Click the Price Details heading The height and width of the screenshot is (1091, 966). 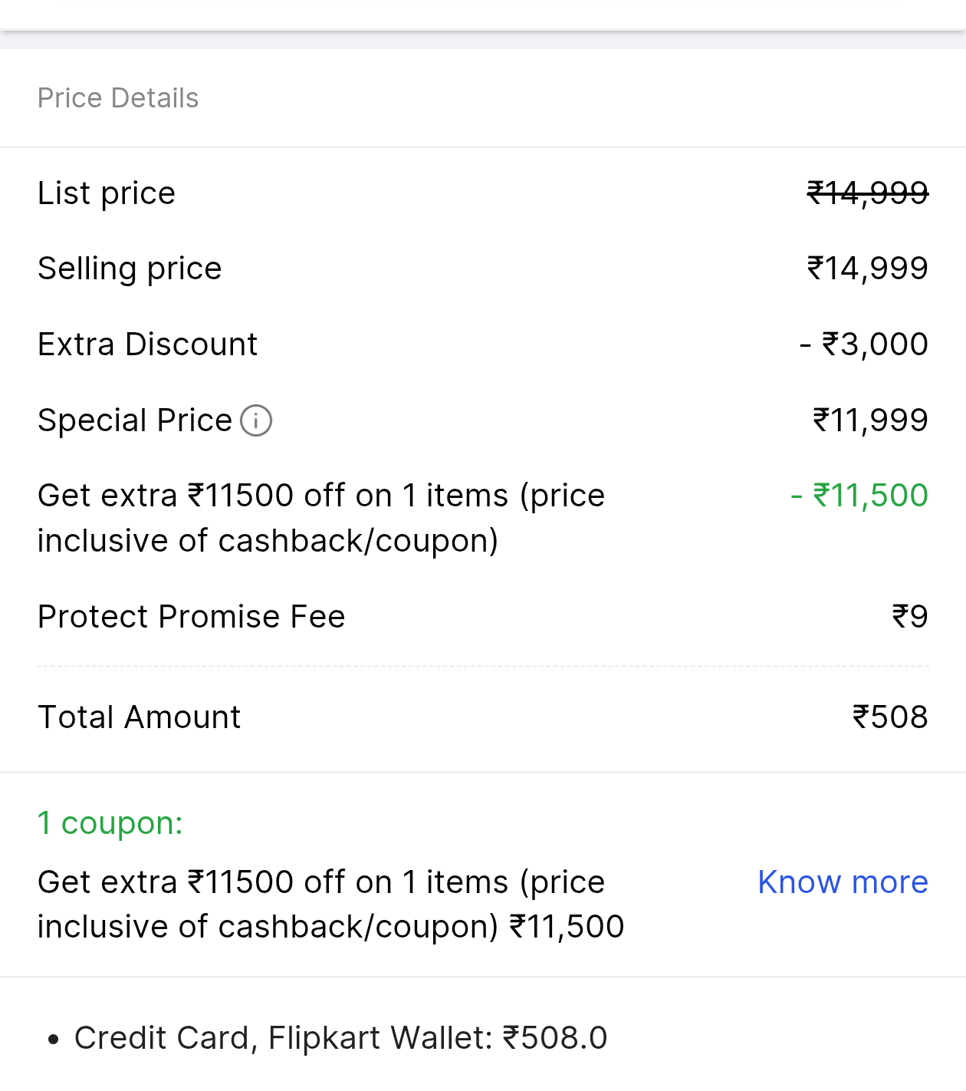click(x=118, y=98)
